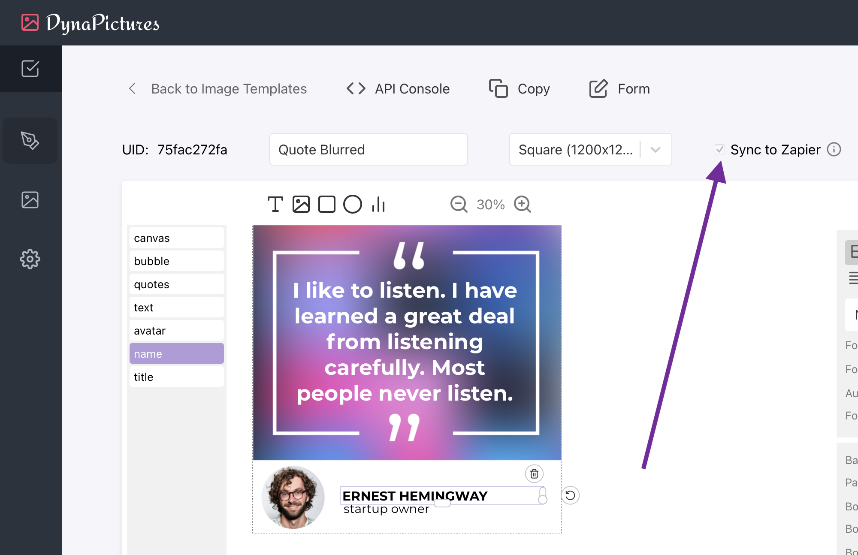Select the avatar layer
The height and width of the screenshot is (555, 858).
pos(176,330)
